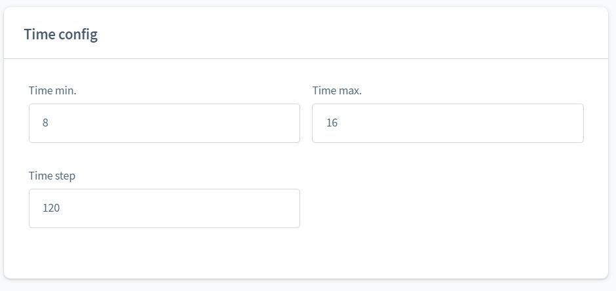The image size is (616, 291).
Task: Click the Time config card title
Action: point(61,34)
